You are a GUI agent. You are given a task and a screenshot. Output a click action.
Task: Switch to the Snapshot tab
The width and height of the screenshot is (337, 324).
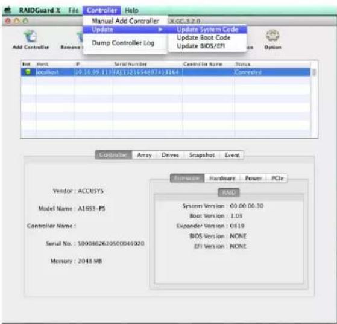point(202,155)
